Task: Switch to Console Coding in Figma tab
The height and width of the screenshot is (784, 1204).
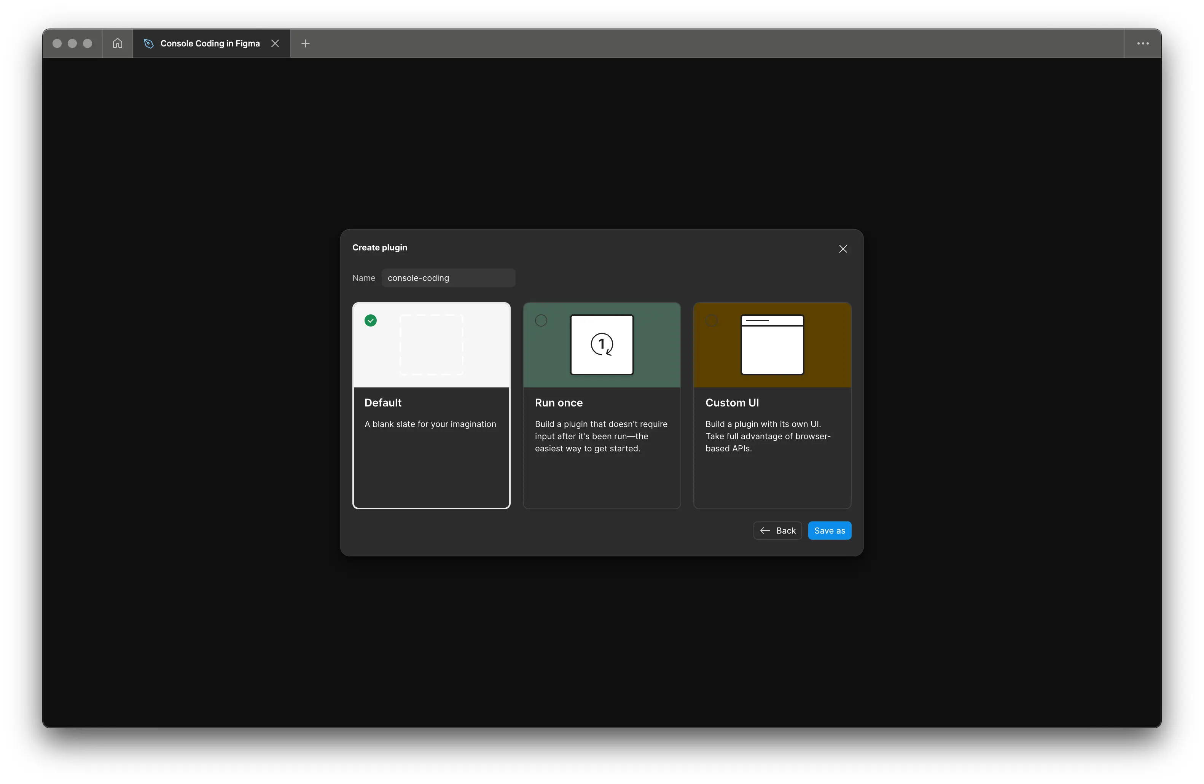Action: pos(210,43)
